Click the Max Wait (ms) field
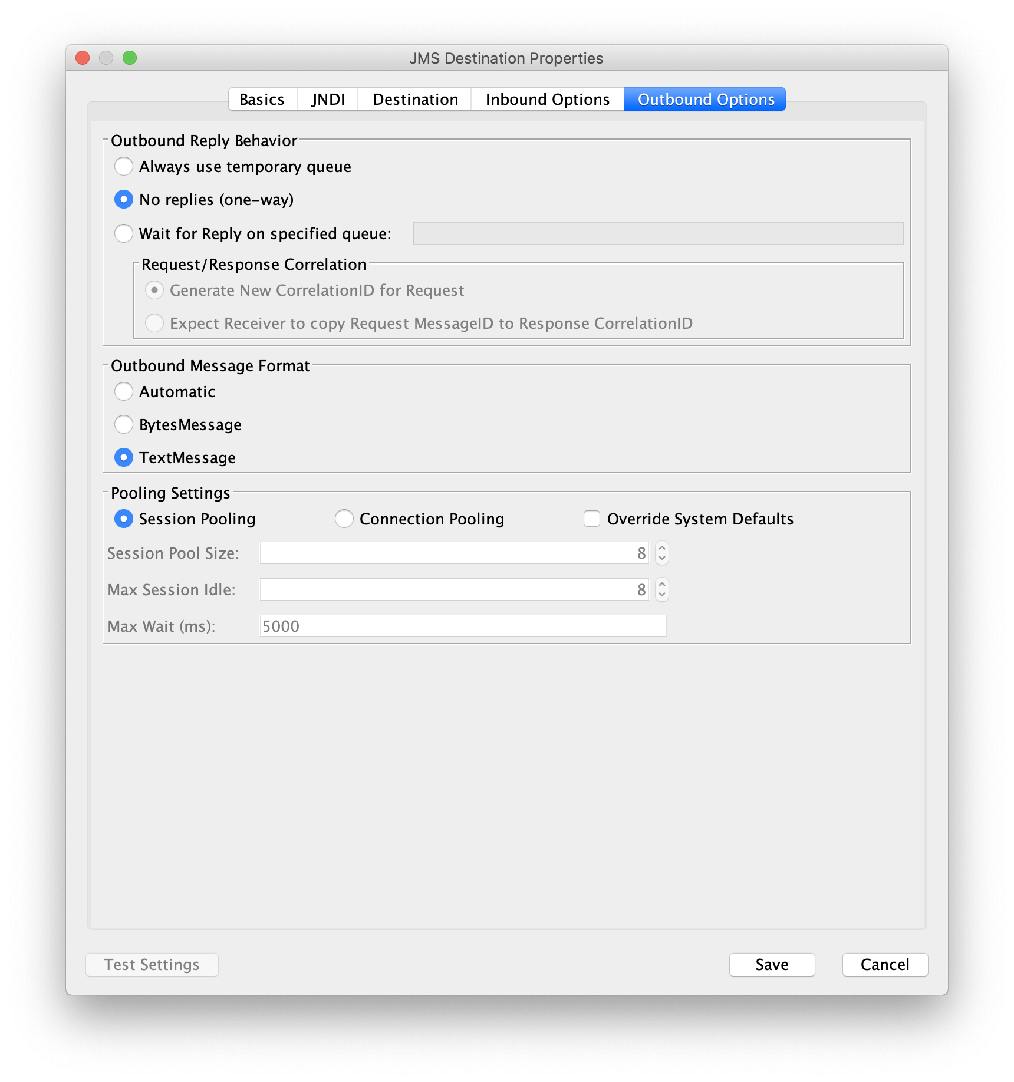Image resolution: width=1014 pixels, height=1082 pixels. coord(463,626)
